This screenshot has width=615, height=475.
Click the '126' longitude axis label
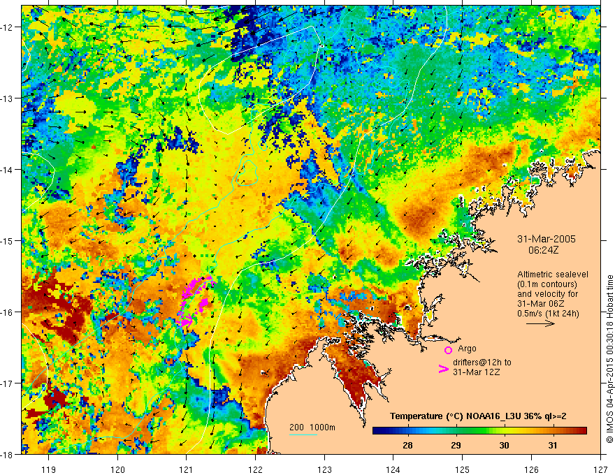tap(531, 469)
